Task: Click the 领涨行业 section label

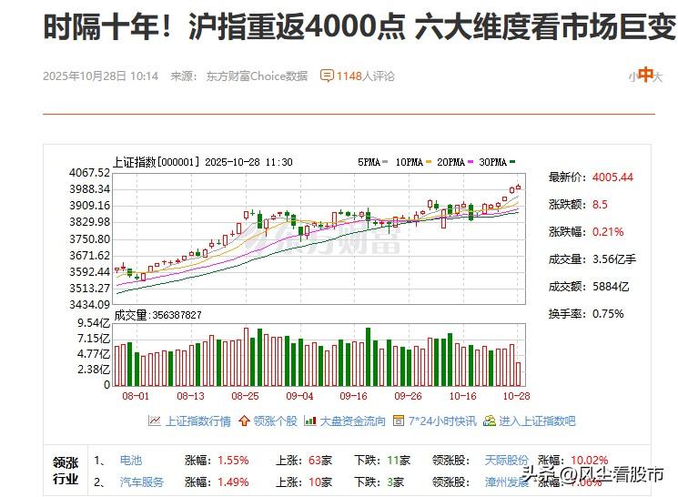Action: pos(66,471)
